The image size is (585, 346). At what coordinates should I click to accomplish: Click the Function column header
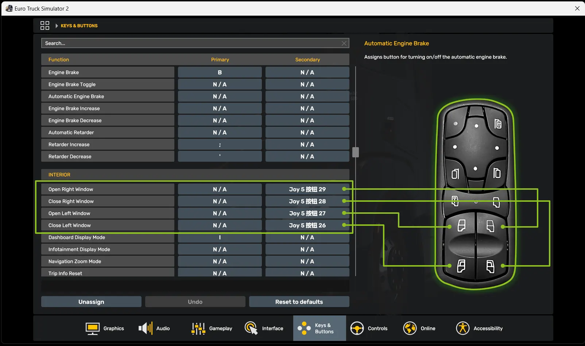(x=59, y=60)
